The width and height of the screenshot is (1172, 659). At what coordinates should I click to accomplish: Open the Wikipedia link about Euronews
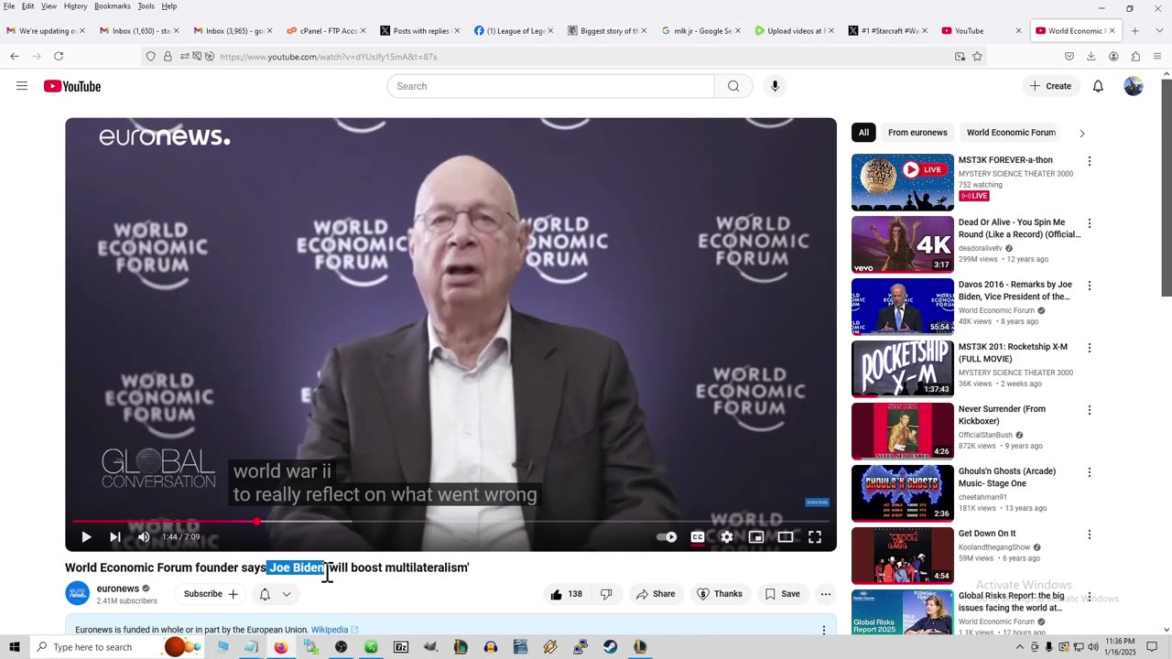coord(334,630)
